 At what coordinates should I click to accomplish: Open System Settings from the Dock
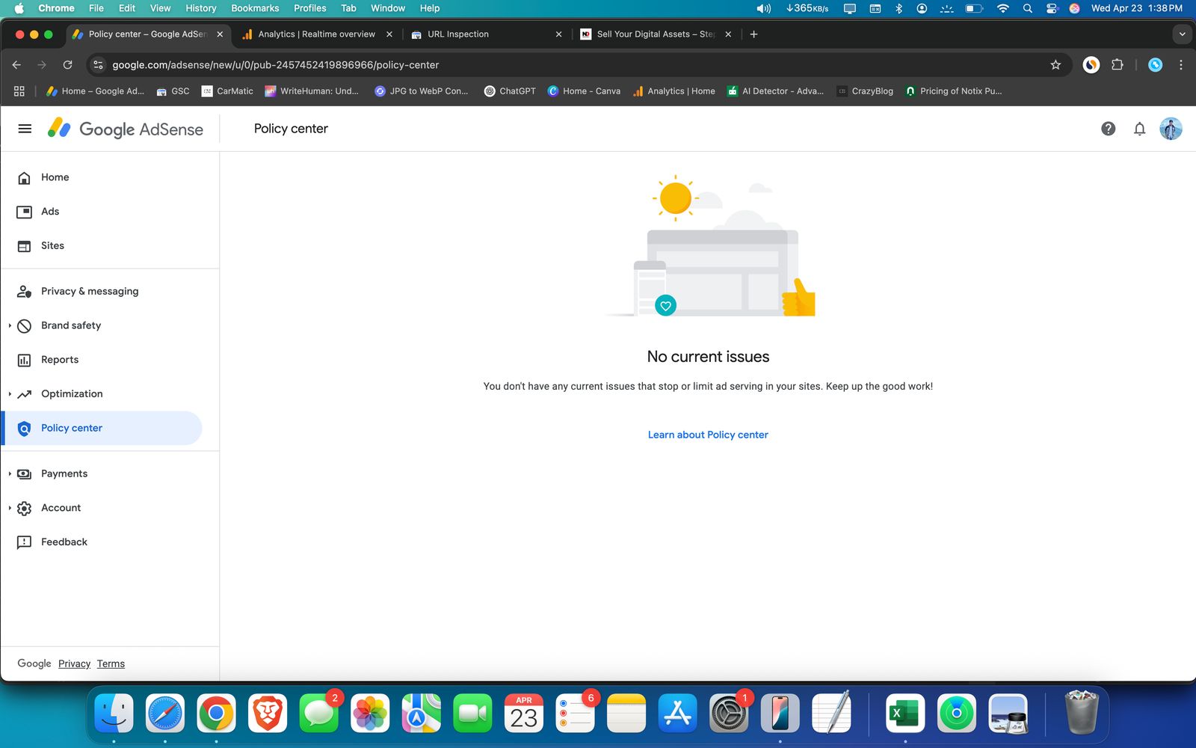coord(729,714)
